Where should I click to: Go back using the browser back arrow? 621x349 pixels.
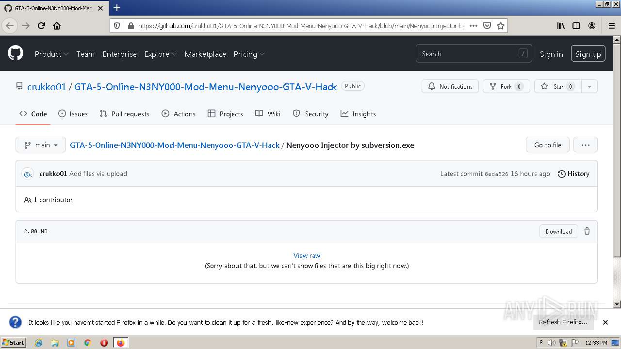[x=10, y=26]
